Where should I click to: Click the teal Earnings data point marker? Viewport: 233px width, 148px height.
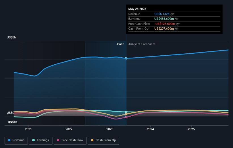tap(126, 112)
